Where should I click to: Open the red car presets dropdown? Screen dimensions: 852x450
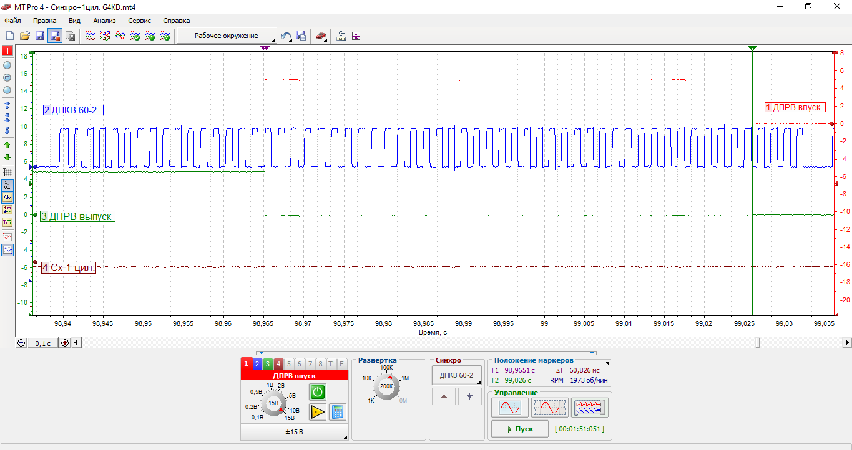click(x=321, y=36)
